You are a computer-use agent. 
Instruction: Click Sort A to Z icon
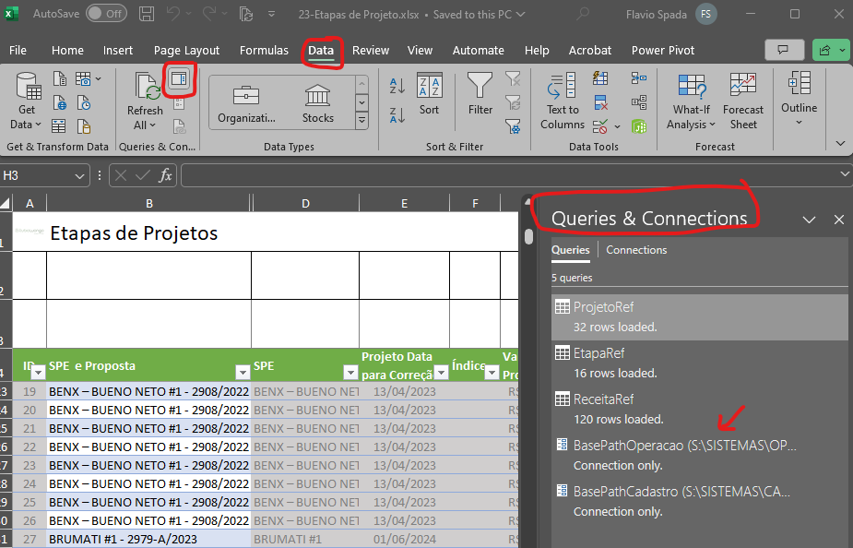pos(397,86)
